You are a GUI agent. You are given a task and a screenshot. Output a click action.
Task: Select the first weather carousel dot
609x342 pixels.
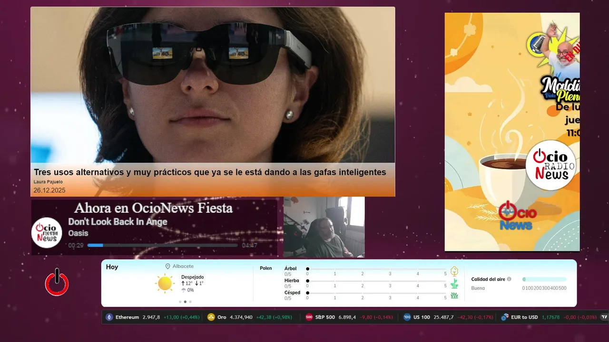pos(180,302)
